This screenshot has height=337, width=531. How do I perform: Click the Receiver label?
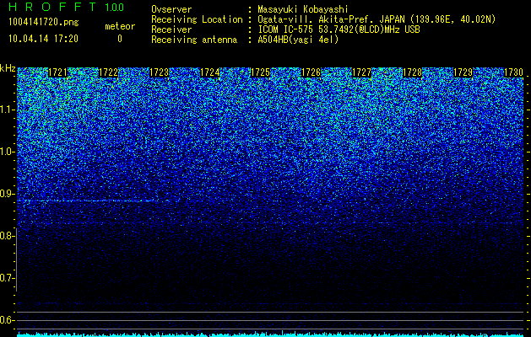(x=171, y=29)
